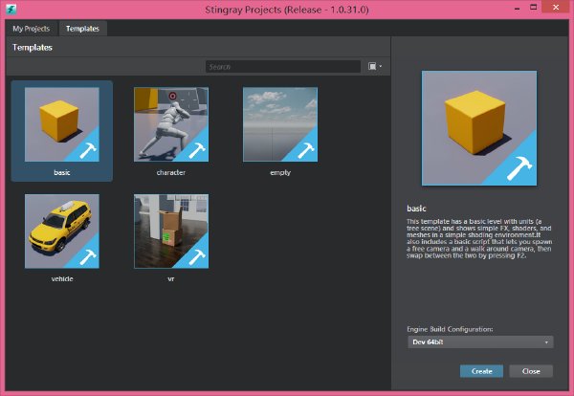Viewport: 574px width, 396px height.
Task: Click the 'basic' title in details panel
Action: click(x=416, y=209)
